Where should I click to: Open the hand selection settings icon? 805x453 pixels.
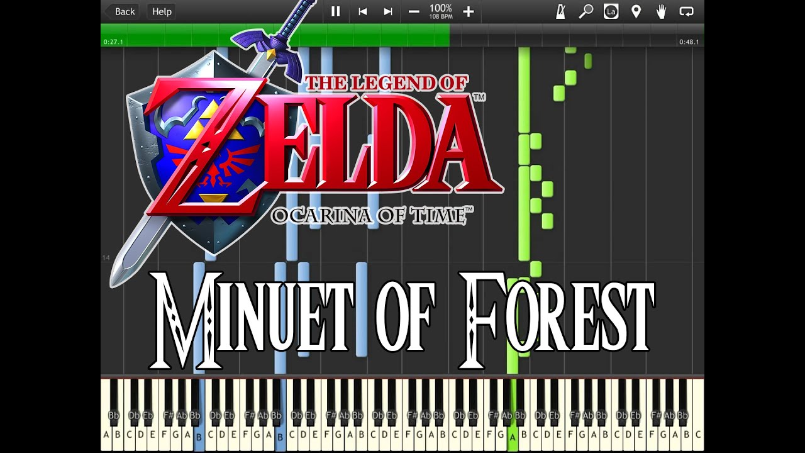[x=661, y=11]
